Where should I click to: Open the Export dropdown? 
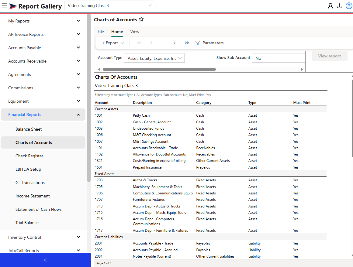point(112,43)
